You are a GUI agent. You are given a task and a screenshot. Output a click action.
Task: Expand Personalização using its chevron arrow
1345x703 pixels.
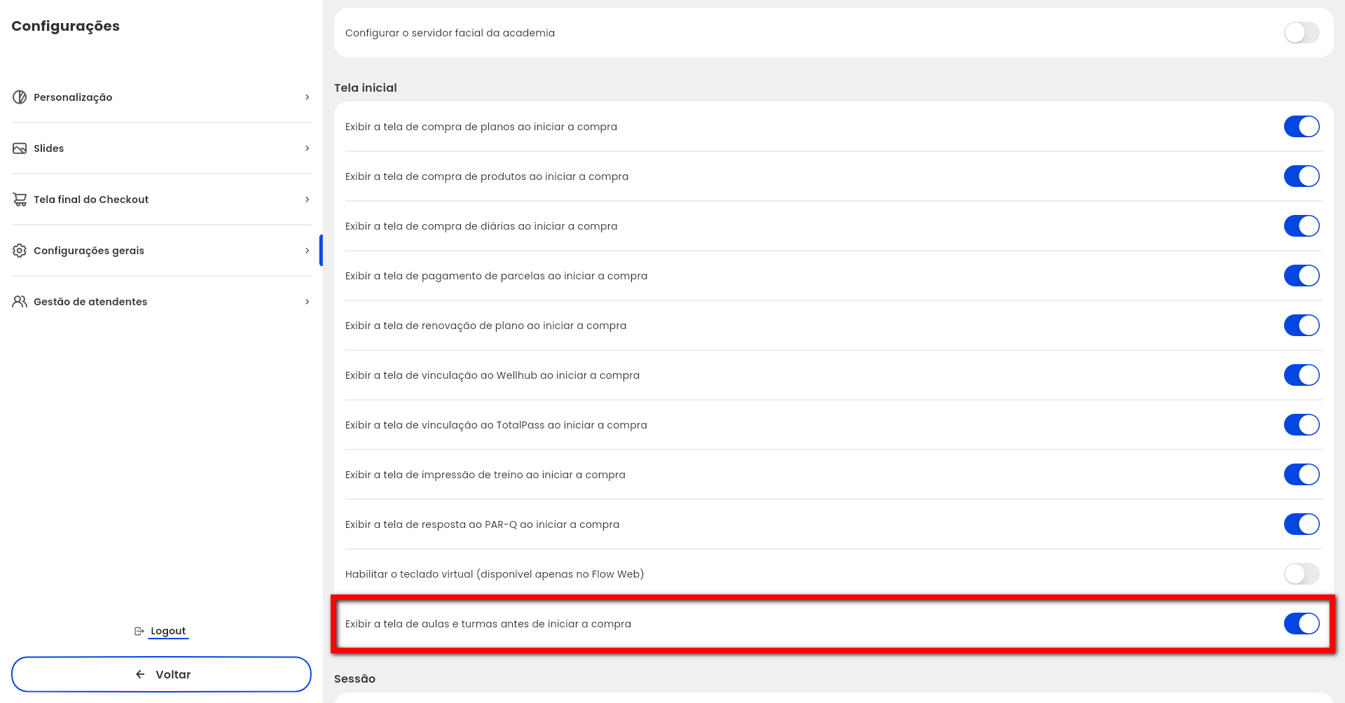click(307, 97)
